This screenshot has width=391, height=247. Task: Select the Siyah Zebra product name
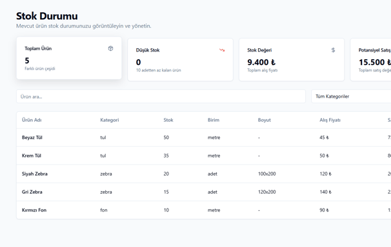coord(35,174)
